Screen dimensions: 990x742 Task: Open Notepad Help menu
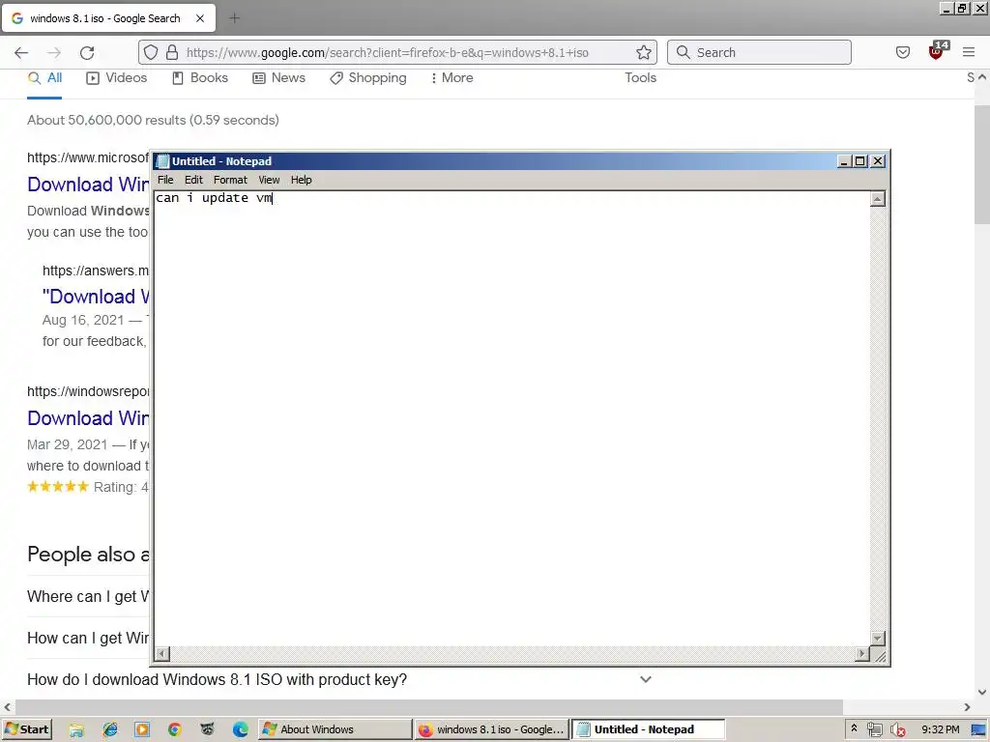click(x=302, y=180)
